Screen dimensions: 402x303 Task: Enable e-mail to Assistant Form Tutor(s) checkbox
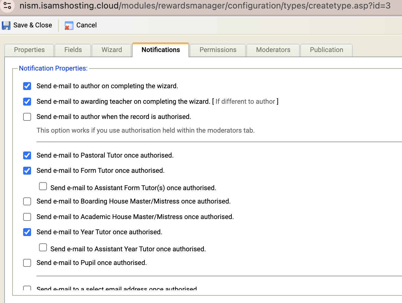pos(43,186)
